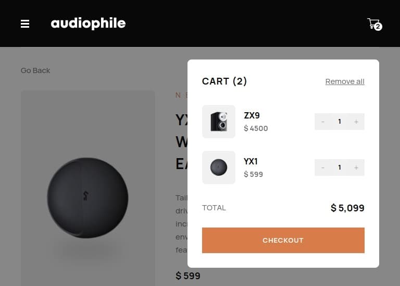Click the YX1 quantity value field
400x286 pixels.
pyautogui.click(x=340, y=168)
